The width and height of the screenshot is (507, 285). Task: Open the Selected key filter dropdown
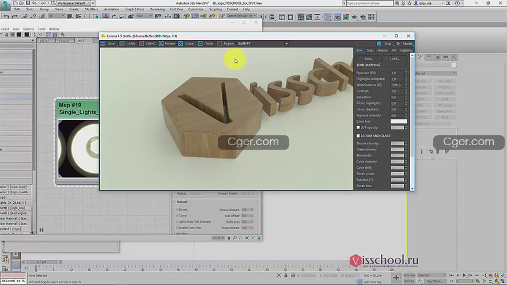point(432,275)
